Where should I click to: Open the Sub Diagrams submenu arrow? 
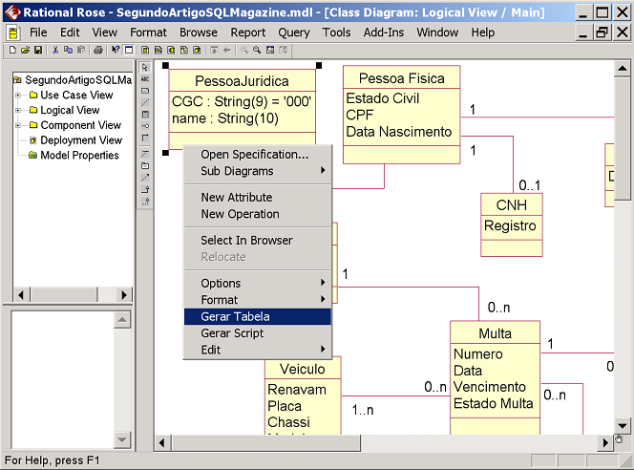[323, 170]
